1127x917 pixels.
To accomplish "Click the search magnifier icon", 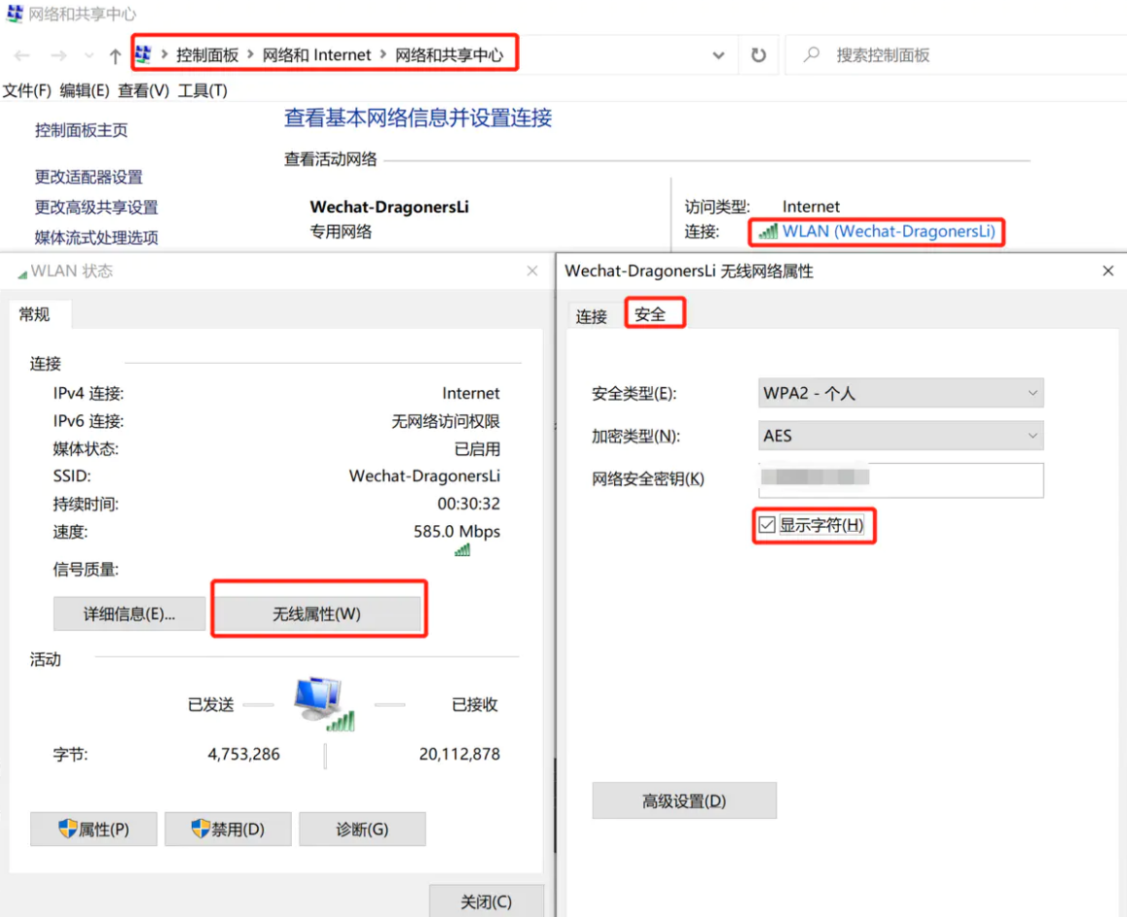I will (x=811, y=55).
